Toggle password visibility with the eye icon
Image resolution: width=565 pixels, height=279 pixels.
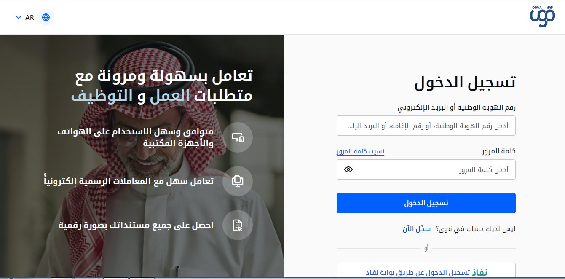(348, 169)
